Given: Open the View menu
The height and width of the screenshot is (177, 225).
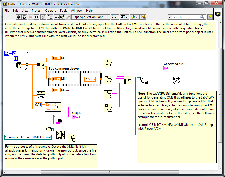Looking at the screenshot, I should [x=25, y=11].
